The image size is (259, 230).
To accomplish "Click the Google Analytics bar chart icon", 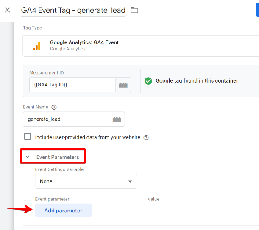I will click(37, 46).
